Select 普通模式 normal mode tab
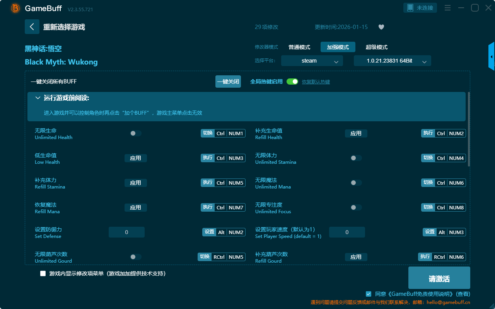The height and width of the screenshot is (309, 495). (299, 47)
